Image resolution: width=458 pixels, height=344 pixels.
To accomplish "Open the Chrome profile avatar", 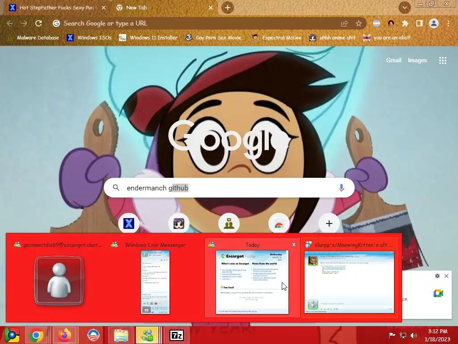I will (x=434, y=23).
